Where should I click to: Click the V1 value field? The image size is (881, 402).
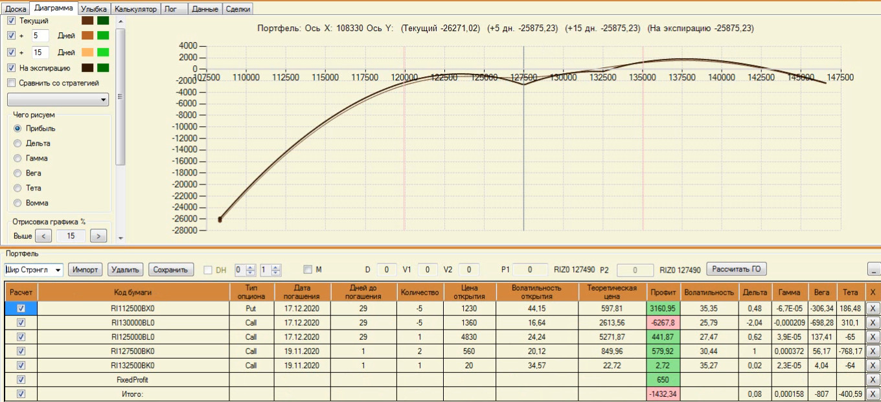[428, 269]
